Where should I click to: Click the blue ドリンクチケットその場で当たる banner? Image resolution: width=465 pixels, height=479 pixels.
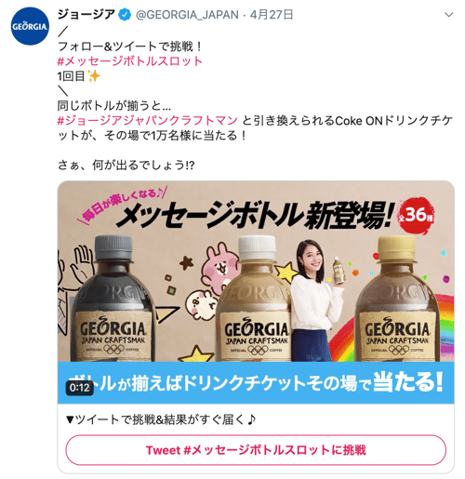click(x=256, y=382)
